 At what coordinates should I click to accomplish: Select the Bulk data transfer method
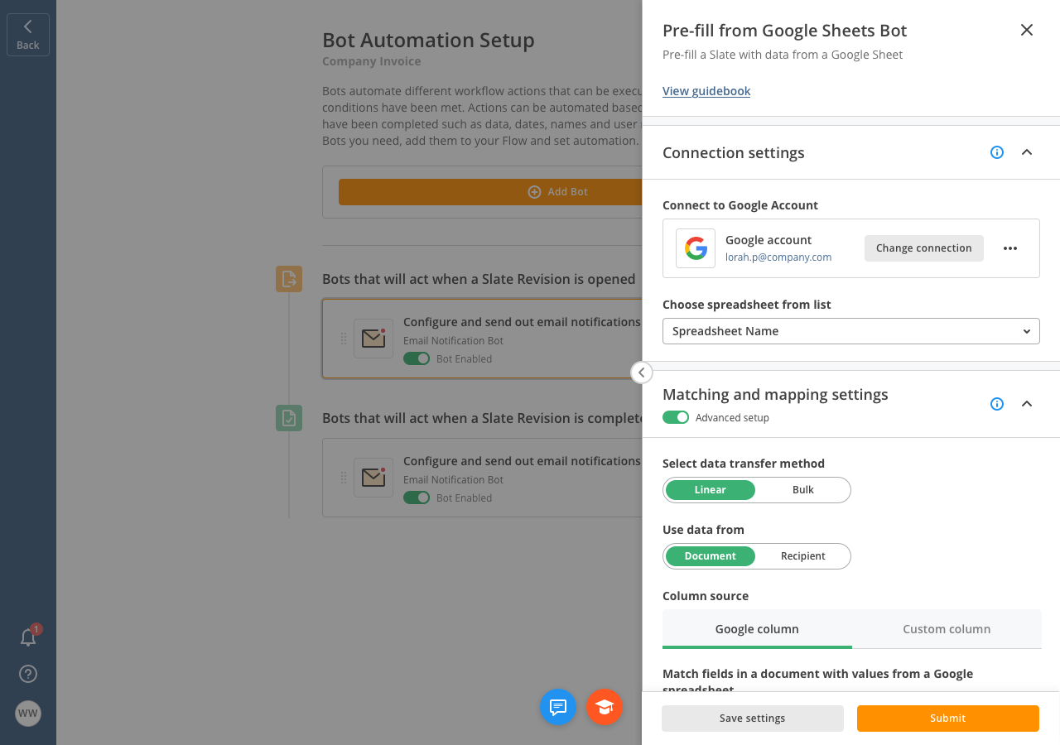[802, 490]
